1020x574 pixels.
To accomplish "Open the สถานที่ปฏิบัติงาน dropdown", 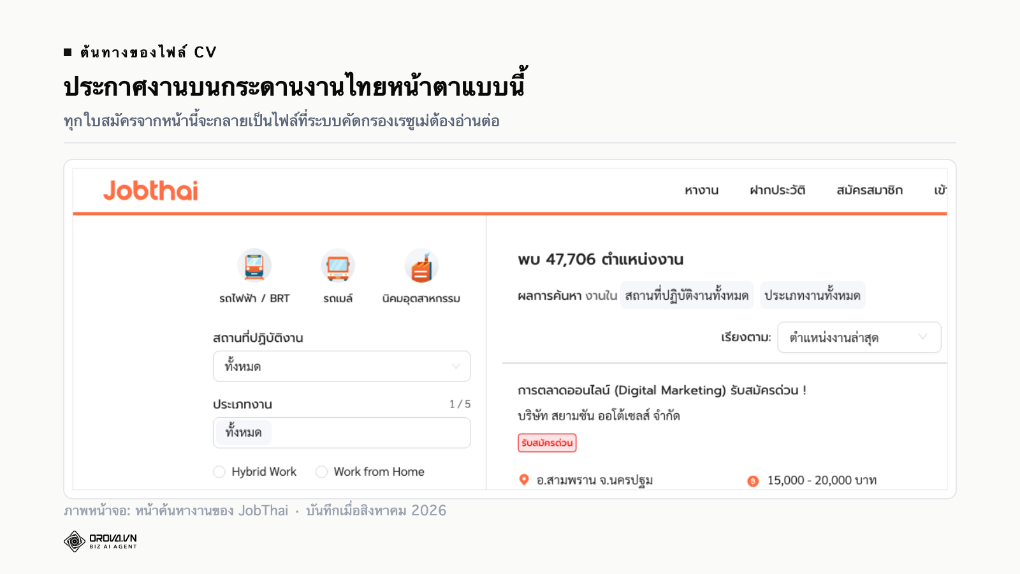I will pyautogui.click(x=342, y=366).
